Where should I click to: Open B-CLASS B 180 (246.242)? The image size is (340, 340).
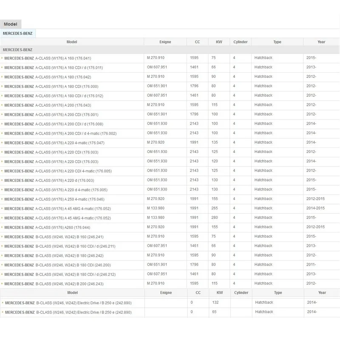[54, 256]
